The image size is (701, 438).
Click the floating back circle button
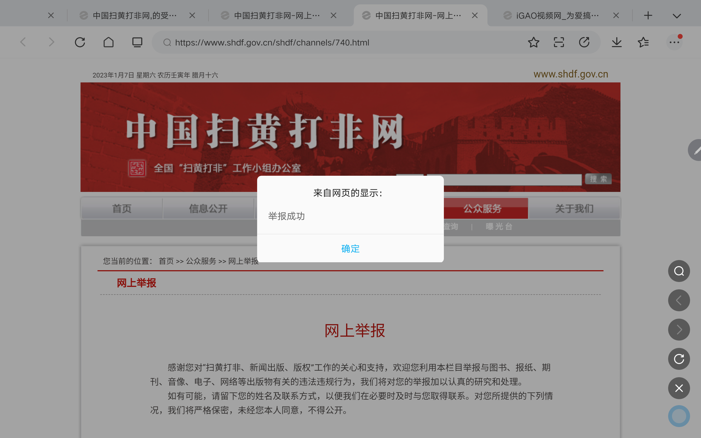679,300
